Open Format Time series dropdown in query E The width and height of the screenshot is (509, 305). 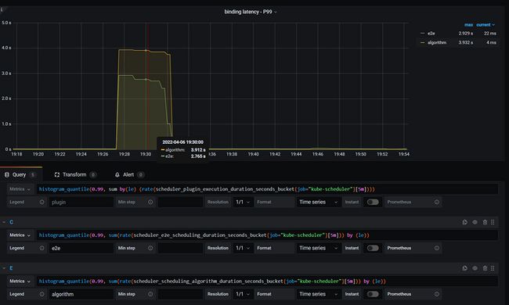(318, 294)
